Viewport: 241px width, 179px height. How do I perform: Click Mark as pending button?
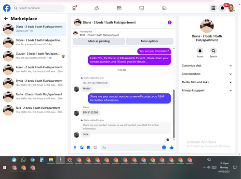pos(99,41)
